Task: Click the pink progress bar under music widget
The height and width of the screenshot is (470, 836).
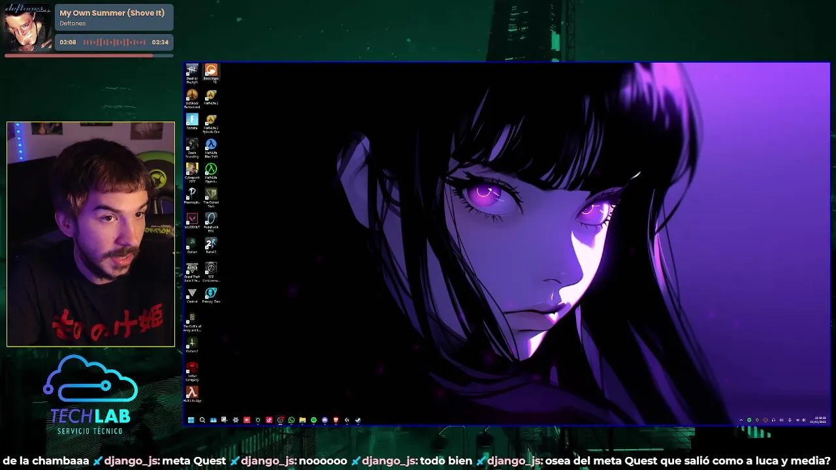Action: pos(89,55)
